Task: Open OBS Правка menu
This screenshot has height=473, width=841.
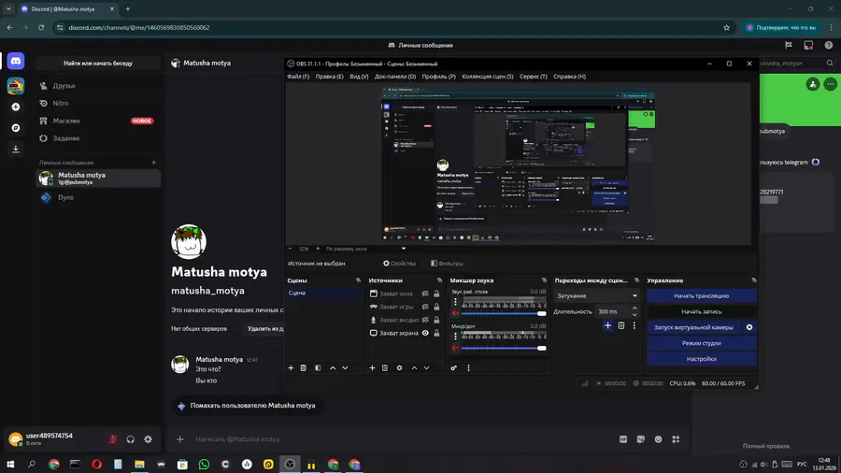Action: (x=329, y=76)
